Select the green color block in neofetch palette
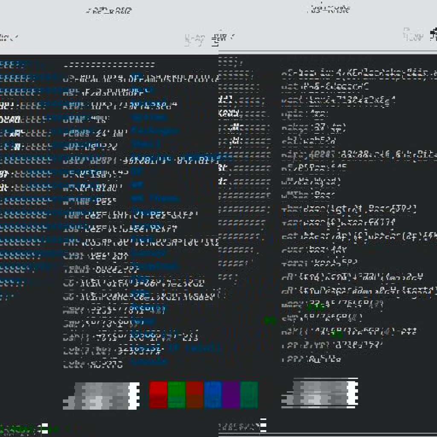The width and height of the screenshot is (437, 437). click(176, 395)
